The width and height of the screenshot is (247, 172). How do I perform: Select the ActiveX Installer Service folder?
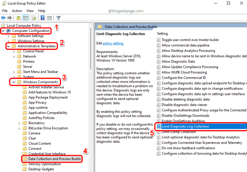[x=46, y=87]
